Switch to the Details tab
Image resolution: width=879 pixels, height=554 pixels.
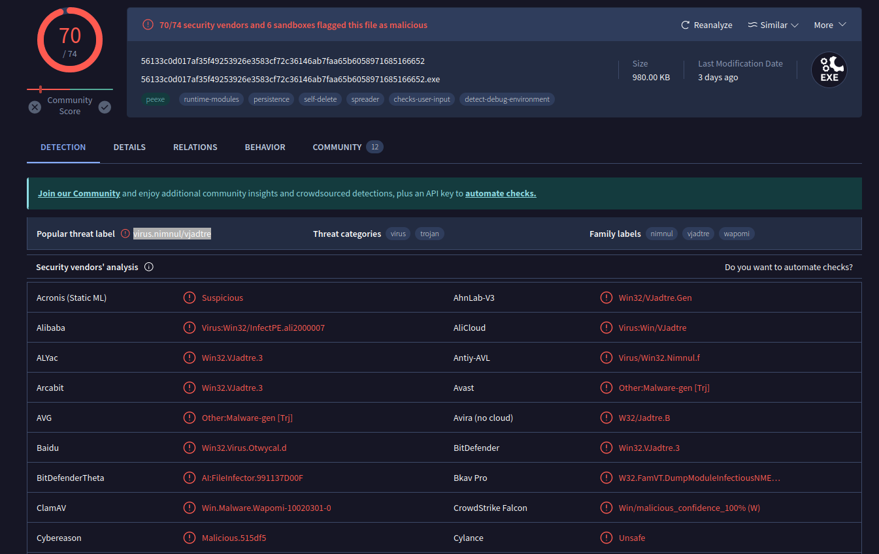pos(129,147)
